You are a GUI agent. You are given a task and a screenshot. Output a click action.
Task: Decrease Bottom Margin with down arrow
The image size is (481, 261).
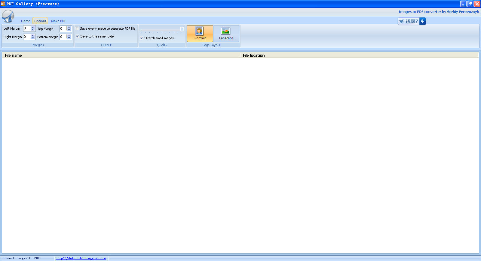(x=69, y=38)
